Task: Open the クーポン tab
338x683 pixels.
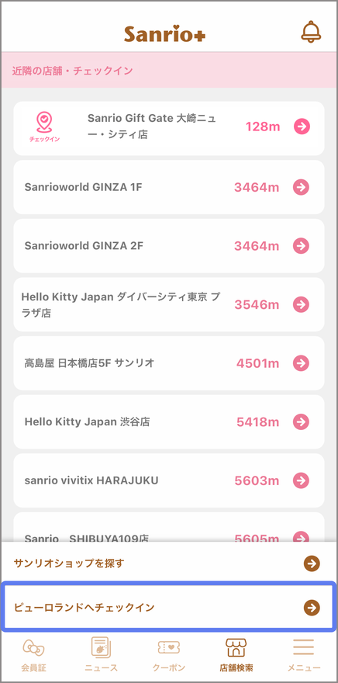Action: 169,654
